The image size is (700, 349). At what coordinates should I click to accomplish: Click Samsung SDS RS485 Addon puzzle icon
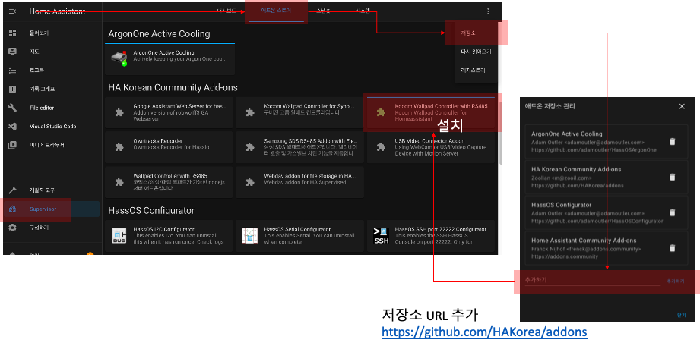pyautogui.click(x=250, y=146)
